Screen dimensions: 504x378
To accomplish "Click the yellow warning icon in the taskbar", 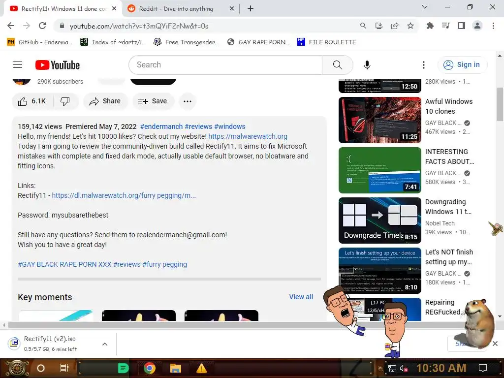I will 201,368.
